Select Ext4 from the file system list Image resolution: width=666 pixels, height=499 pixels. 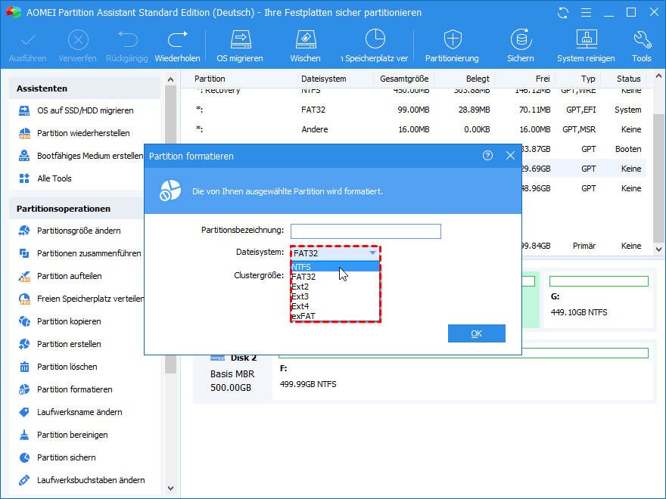[335, 306]
